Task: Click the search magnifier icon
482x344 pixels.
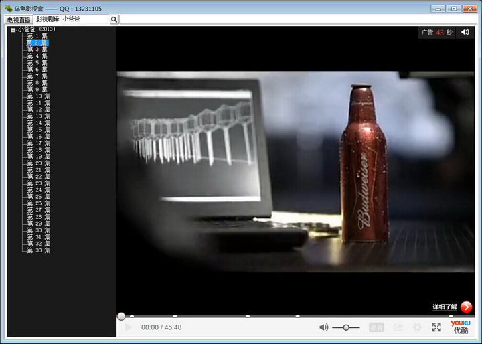Action: coord(114,19)
